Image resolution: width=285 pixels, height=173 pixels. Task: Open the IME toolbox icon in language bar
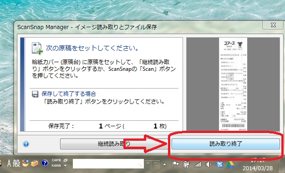pos(35,163)
